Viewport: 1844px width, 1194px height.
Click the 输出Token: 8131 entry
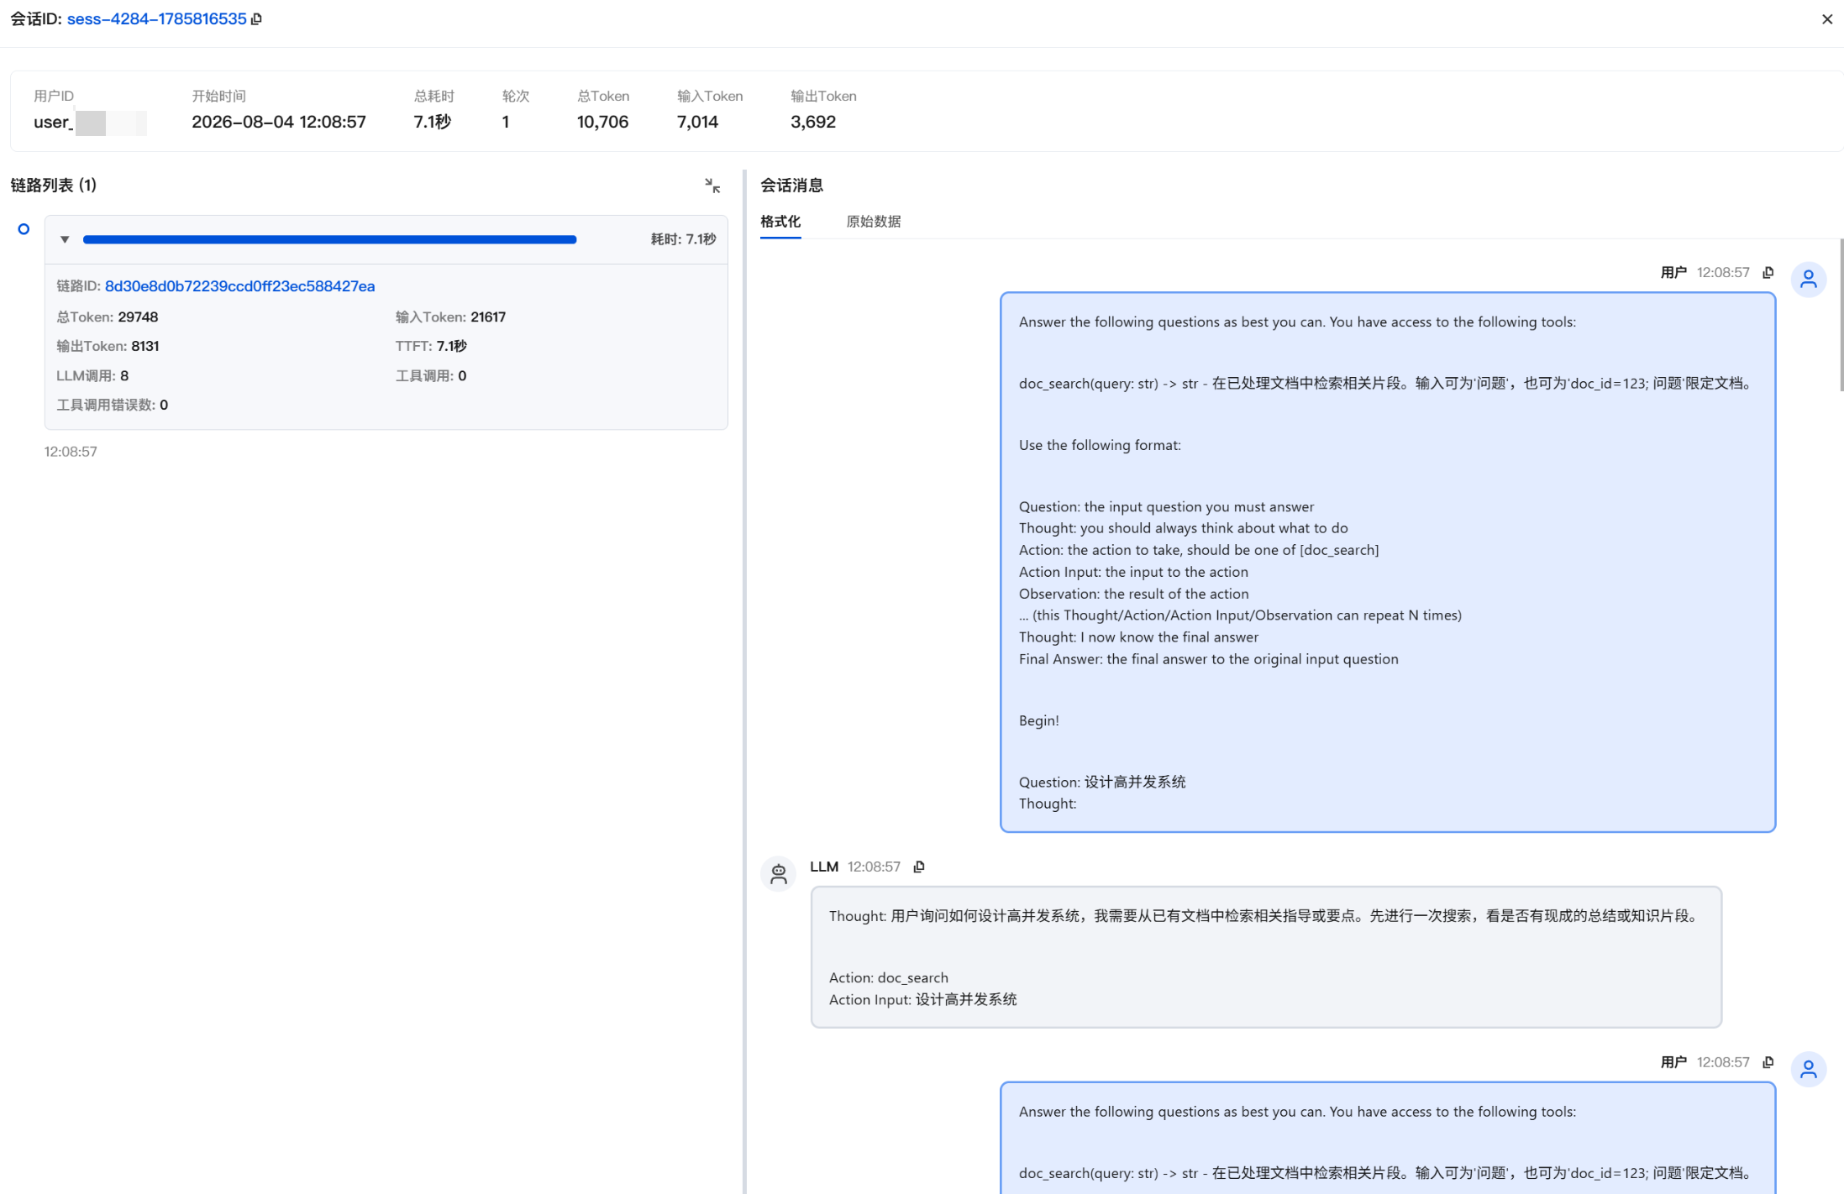(108, 346)
